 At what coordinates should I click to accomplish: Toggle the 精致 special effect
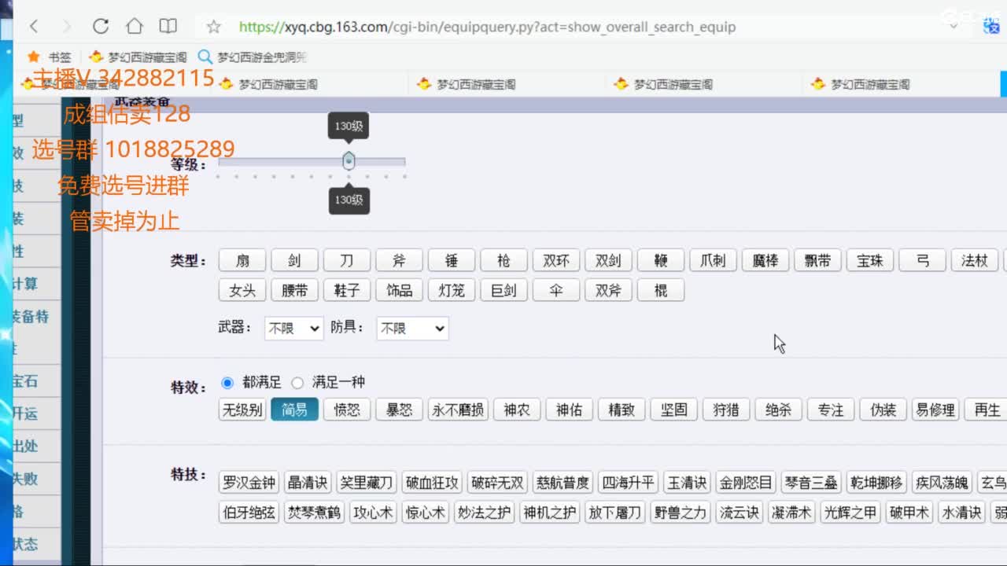[x=622, y=410]
